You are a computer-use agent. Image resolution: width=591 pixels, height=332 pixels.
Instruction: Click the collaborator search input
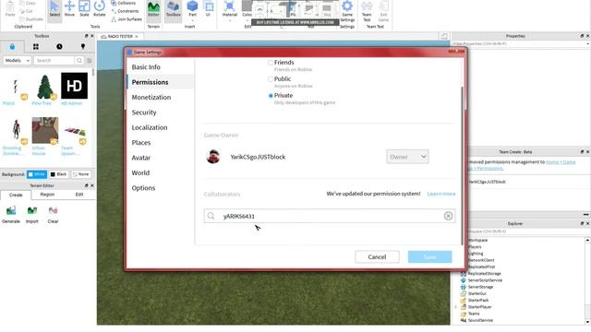coord(330,216)
